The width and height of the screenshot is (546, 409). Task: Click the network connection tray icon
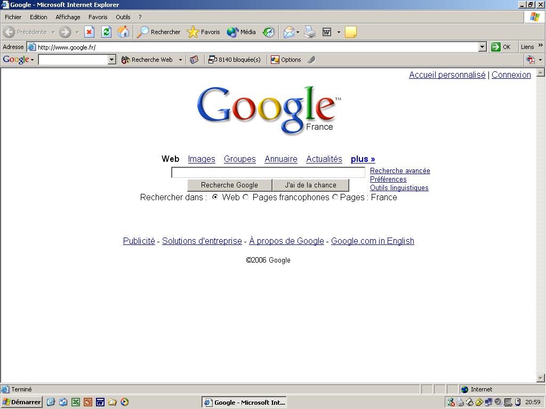click(488, 403)
